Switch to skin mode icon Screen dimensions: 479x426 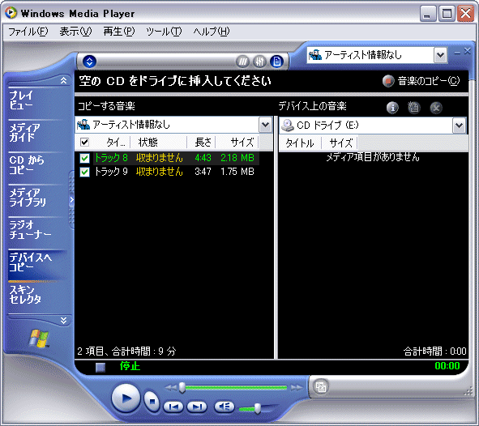[x=321, y=386]
